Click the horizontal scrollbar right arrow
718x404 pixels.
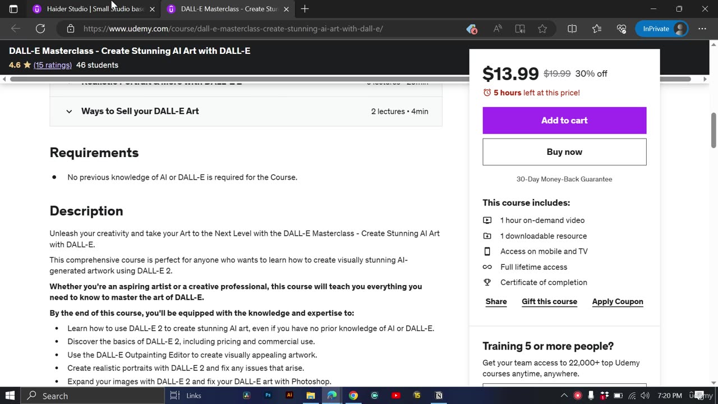pyautogui.click(x=705, y=79)
